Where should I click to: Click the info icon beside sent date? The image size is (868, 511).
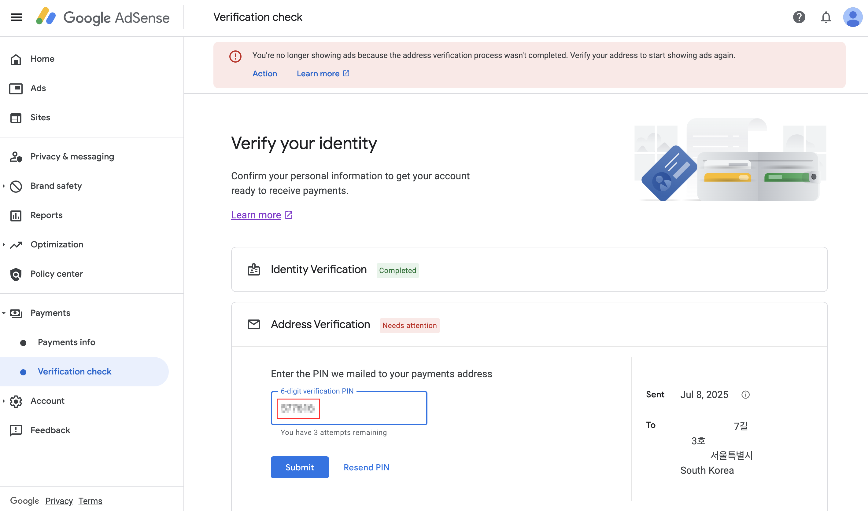pyautogui.click(x=745, y=395)
